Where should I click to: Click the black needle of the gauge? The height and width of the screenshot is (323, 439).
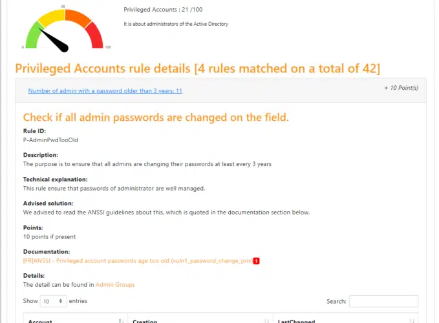[x=54, y=40]
